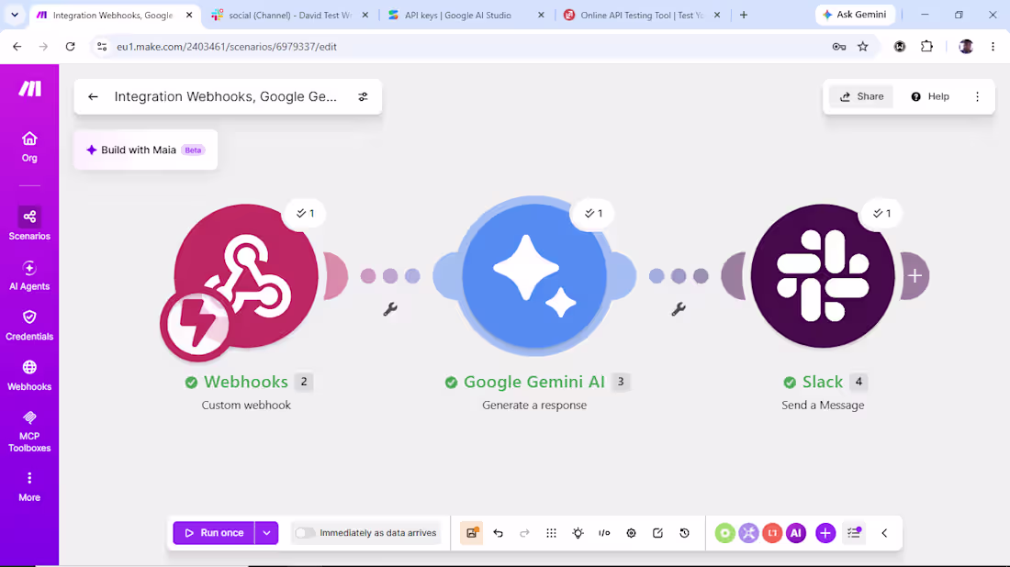View site information icon in address bar
Viewport: 1010px width, 567px height.
(x=102, y=47)
